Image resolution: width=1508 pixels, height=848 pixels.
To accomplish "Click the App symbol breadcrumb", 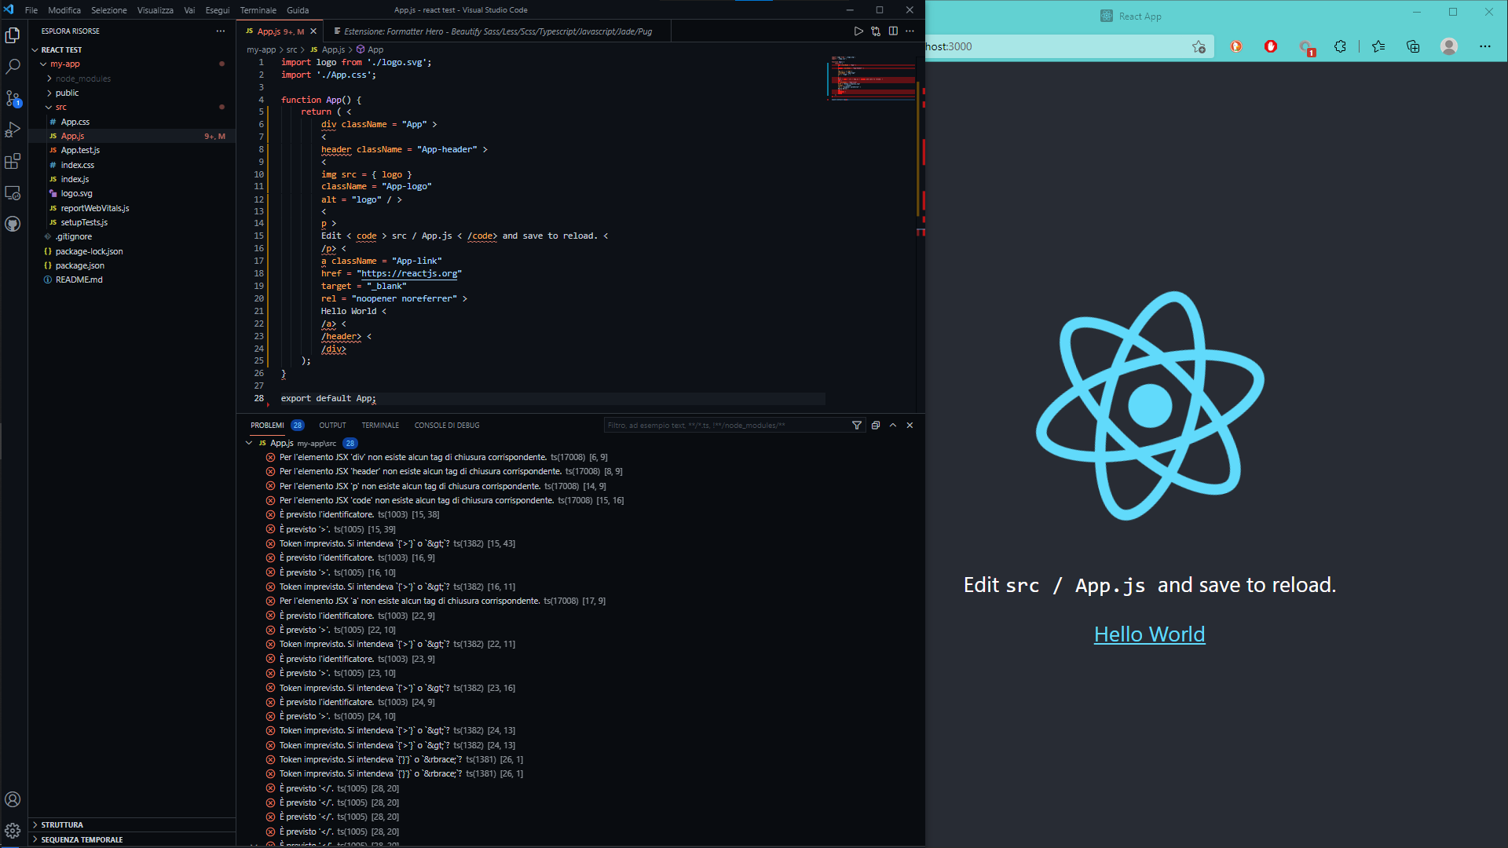I will [x=370, y=49].
